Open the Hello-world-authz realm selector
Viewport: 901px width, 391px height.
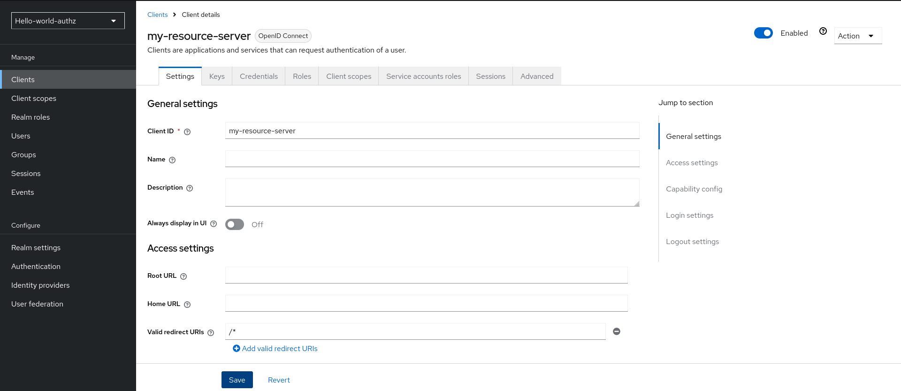click(x=68, y=21)
